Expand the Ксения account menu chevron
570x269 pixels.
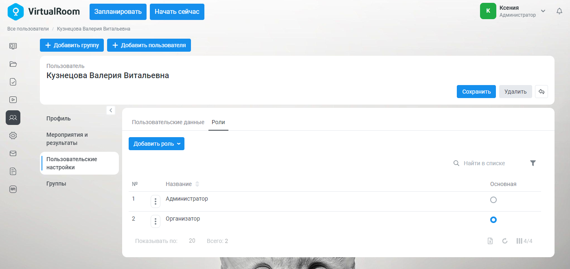(x=543, y=11)
